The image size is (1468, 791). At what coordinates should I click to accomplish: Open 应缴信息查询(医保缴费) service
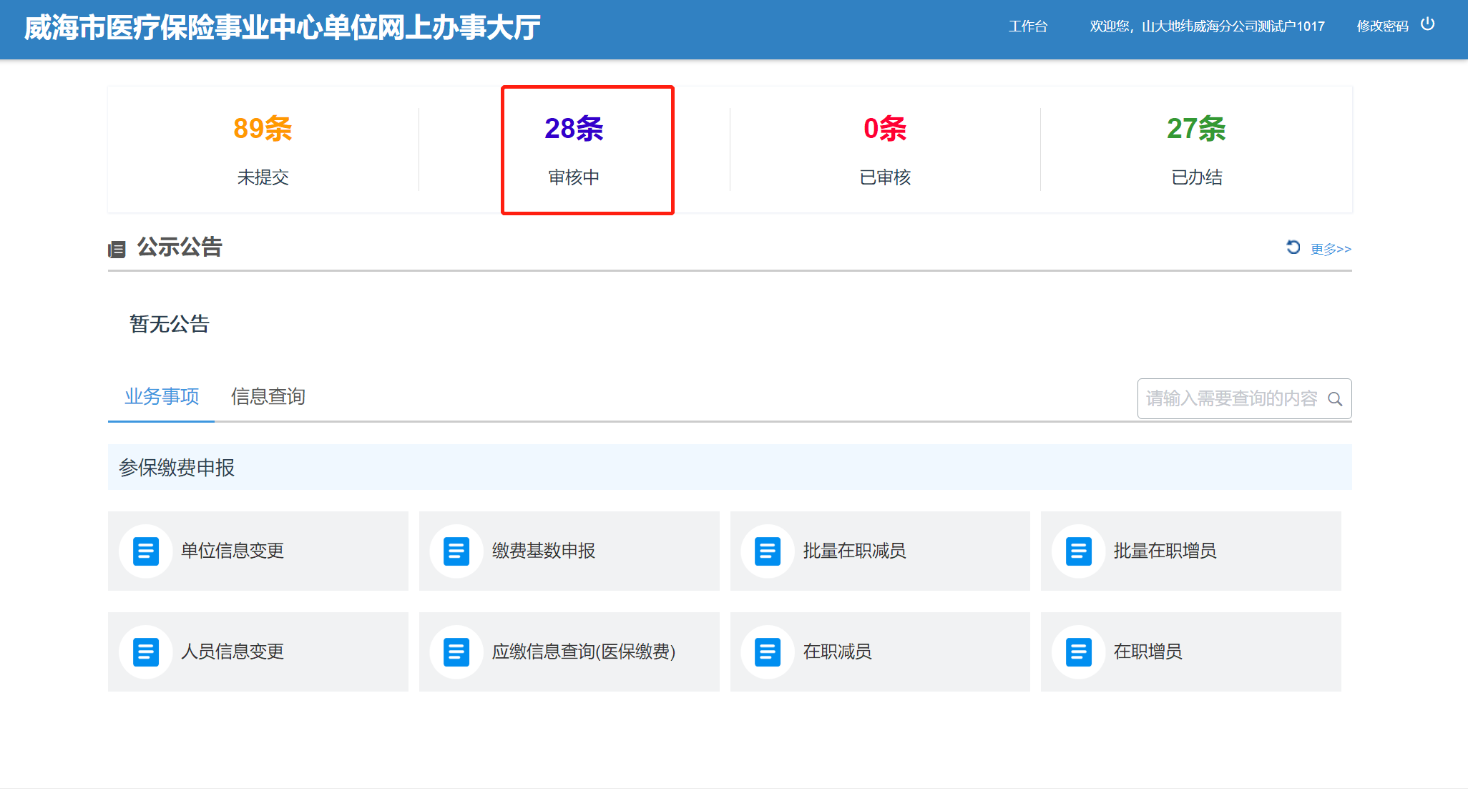pos(583,652)
